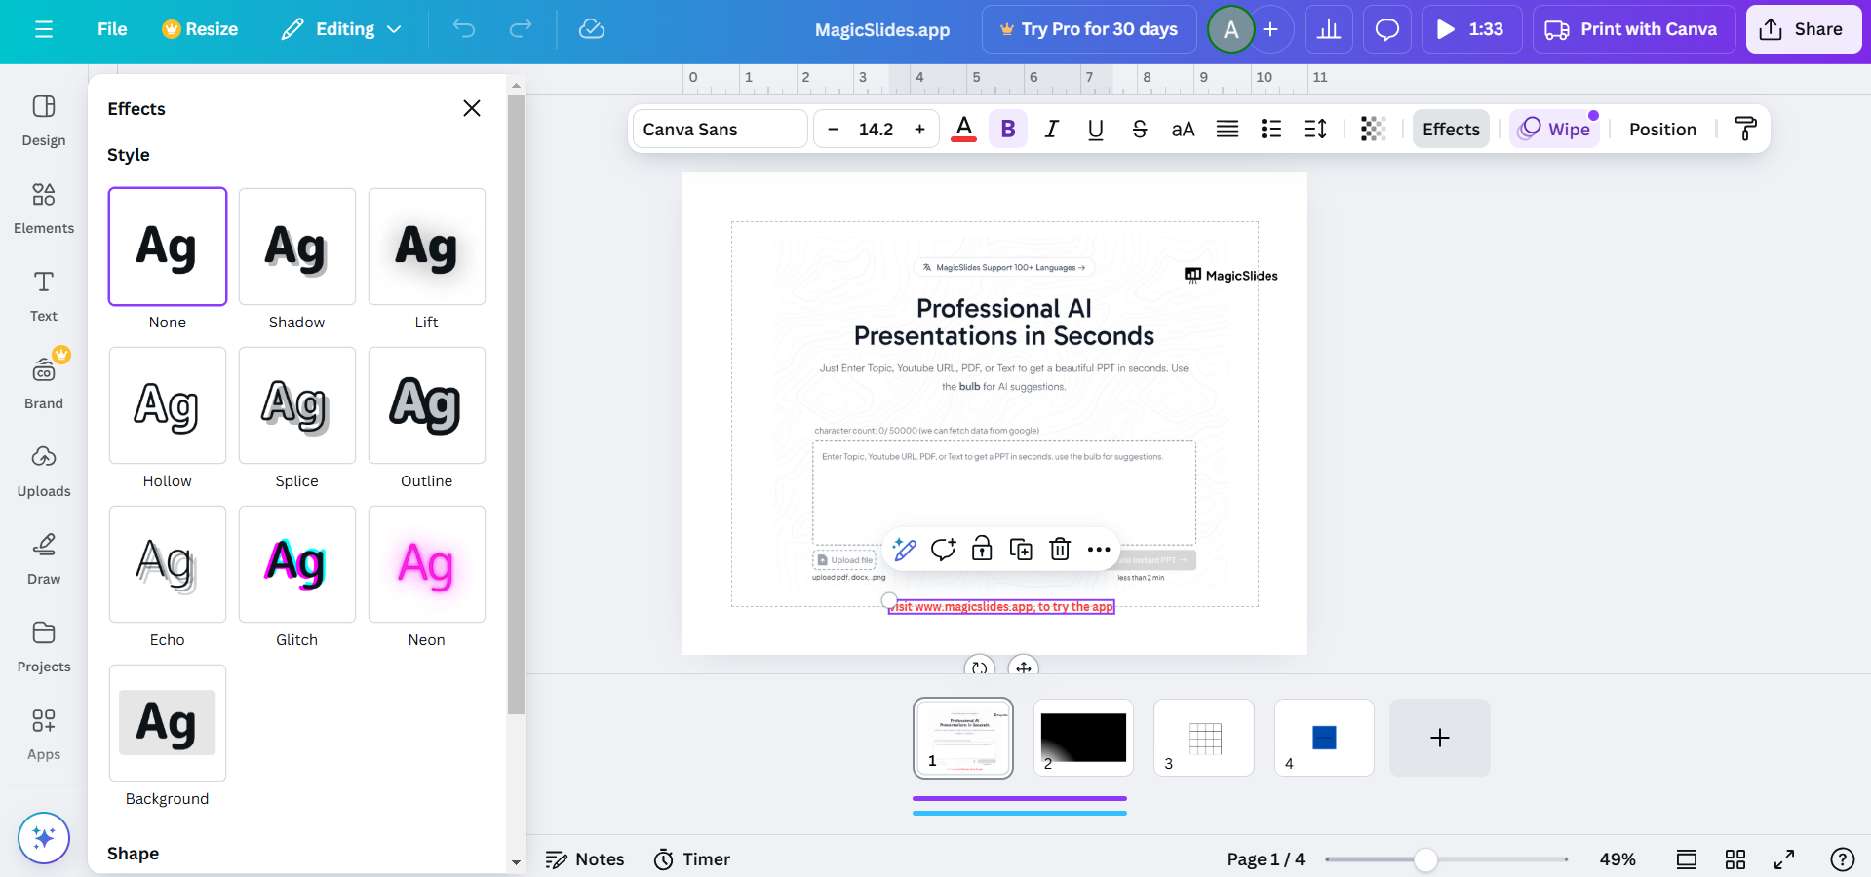Click the copy style paint roller icon
1871x877 pixels.
1745,129
